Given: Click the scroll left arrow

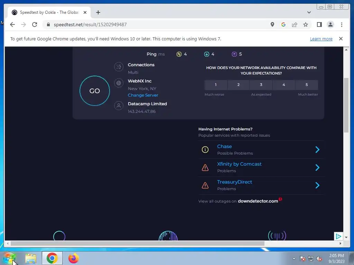Looking at the screenshot, I should [8, 243].
